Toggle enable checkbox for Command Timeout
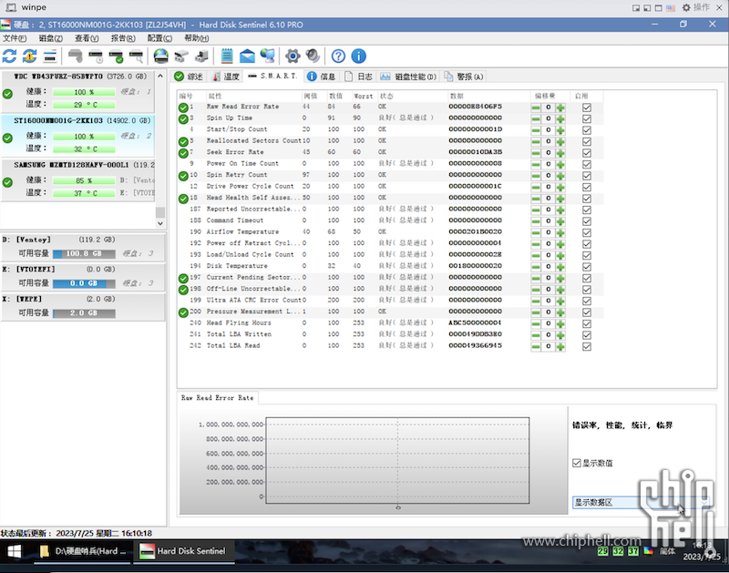Screen dimensions: 729x573 (x=587, y=221)
